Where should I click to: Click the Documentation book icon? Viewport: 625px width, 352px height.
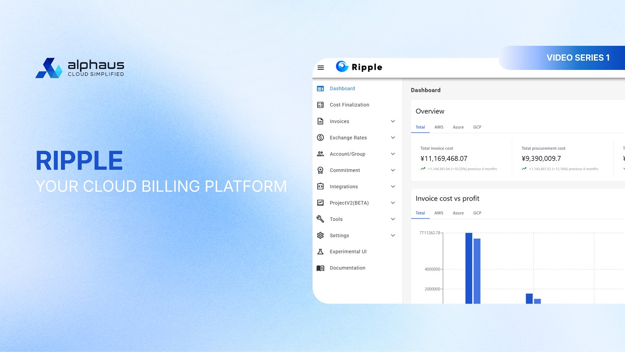pyautogui.click(x=320, y=268)
